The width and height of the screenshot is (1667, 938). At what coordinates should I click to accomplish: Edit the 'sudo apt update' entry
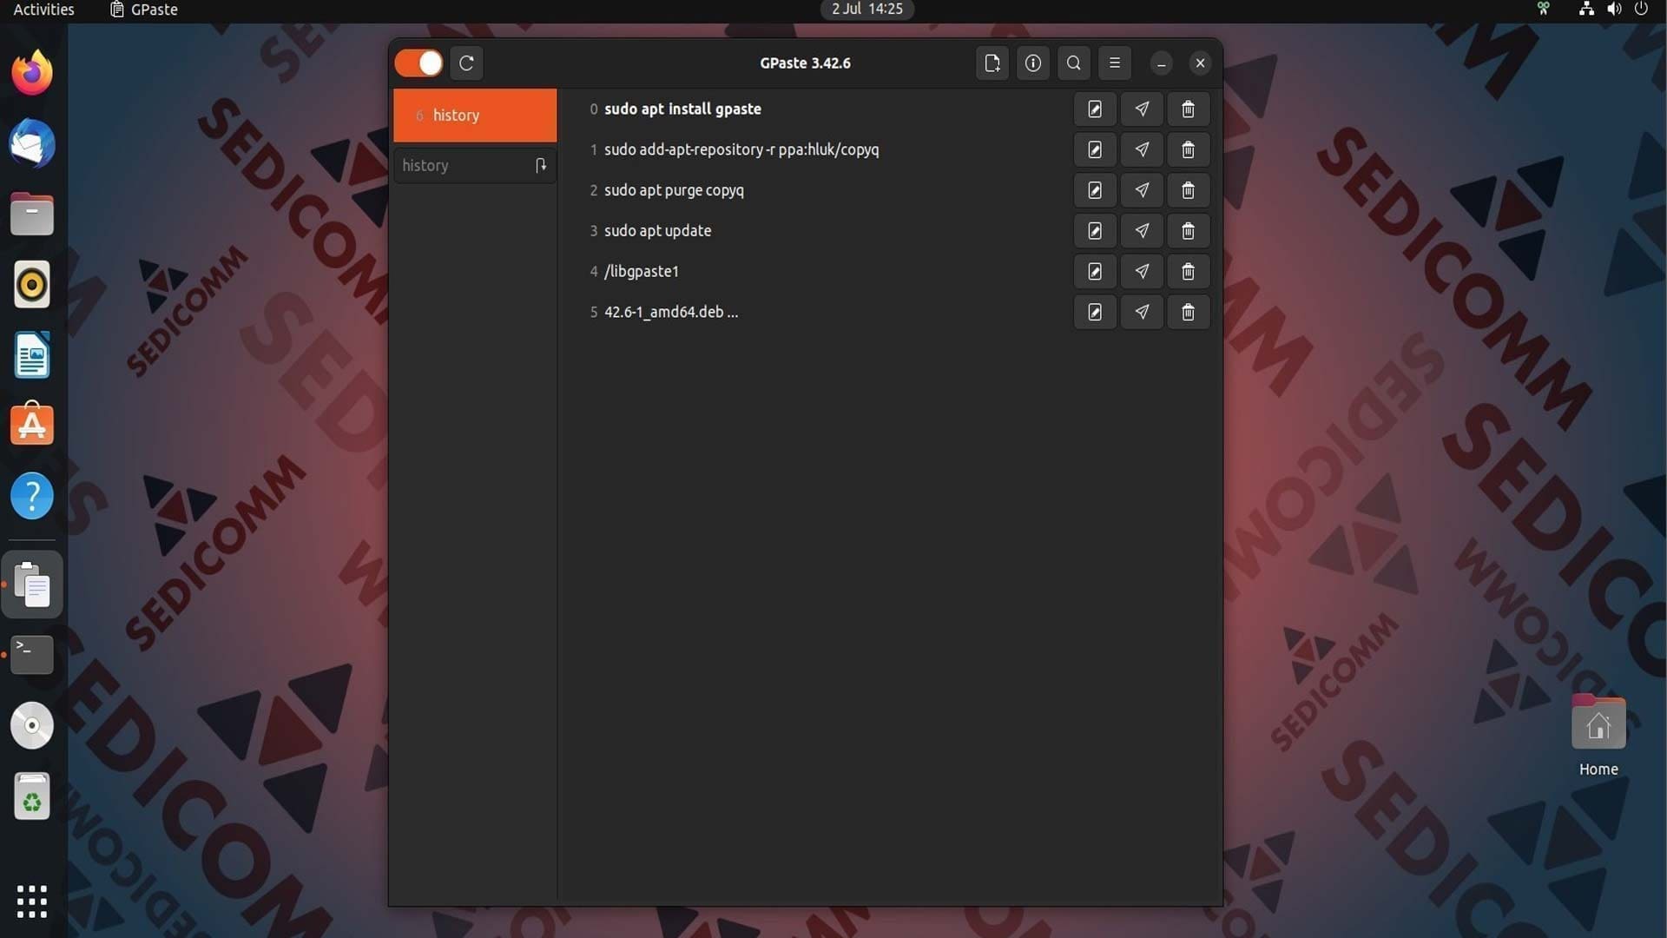click(1095, 231)
